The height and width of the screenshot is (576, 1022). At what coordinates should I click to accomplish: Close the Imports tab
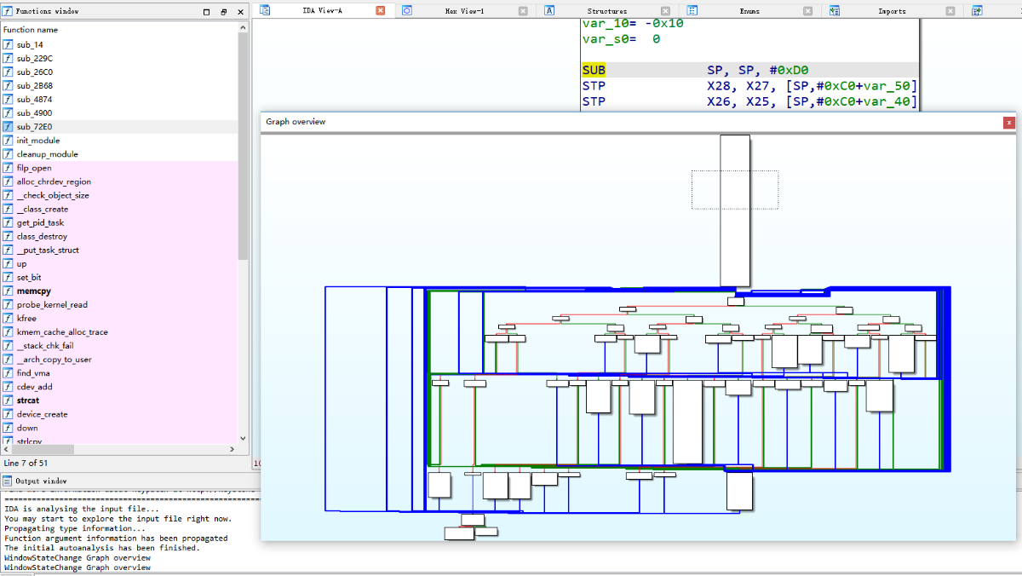(951, 11)
